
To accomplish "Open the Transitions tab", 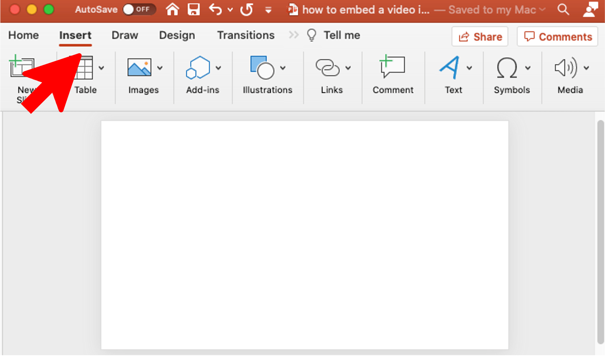I will tap(245, 35).
